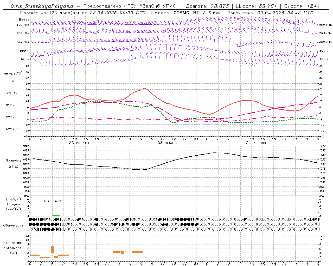Select the elevation text Высота: 124м
The image size is (333, 266).
click(302, 6)
